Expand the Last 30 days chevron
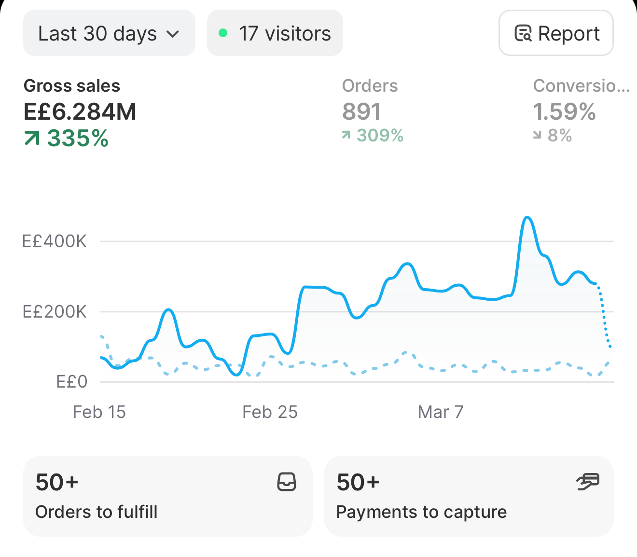The image size is (637, 557). [x=173, y=34]
